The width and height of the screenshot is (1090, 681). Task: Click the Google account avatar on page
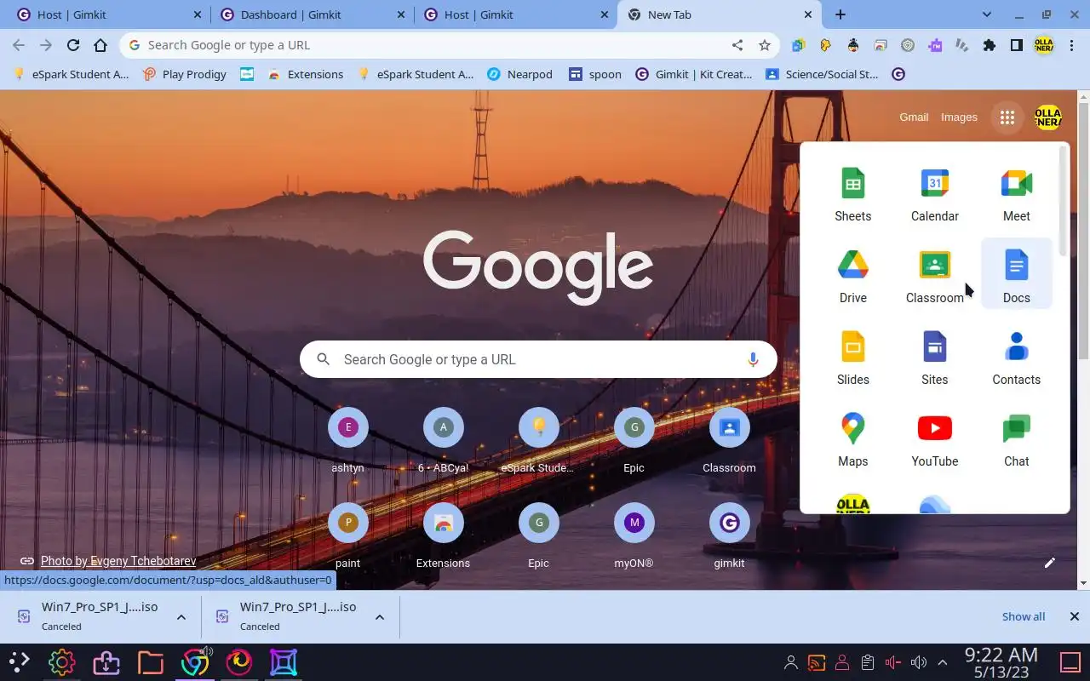pyautogui.click(x=1047, y=117)
